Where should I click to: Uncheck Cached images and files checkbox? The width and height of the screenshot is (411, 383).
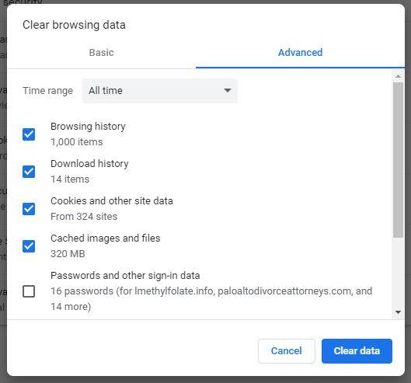(x=29, y=246)
